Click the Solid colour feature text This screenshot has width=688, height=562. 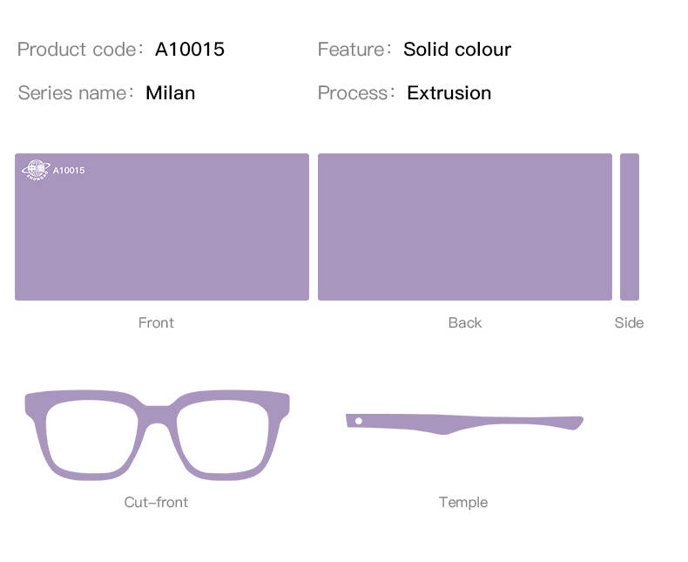(457, 49)
